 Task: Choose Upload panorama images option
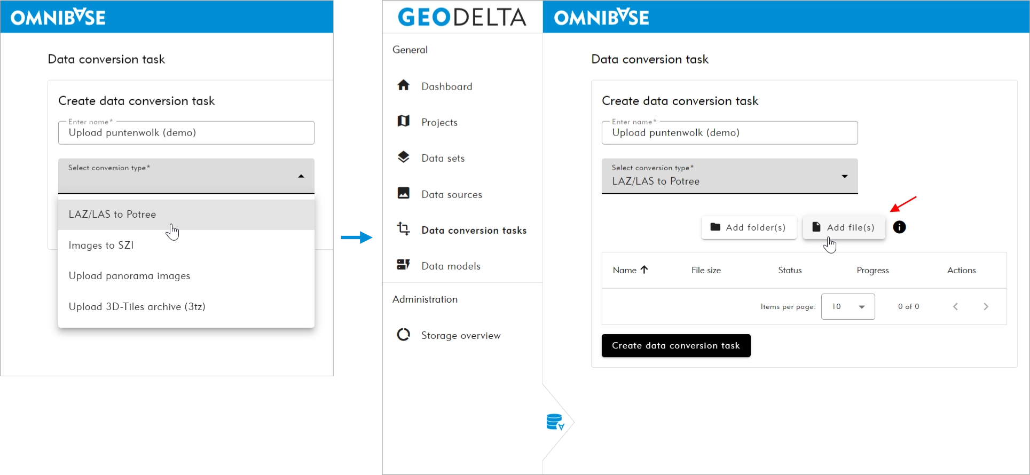click(x=129, y=276)
